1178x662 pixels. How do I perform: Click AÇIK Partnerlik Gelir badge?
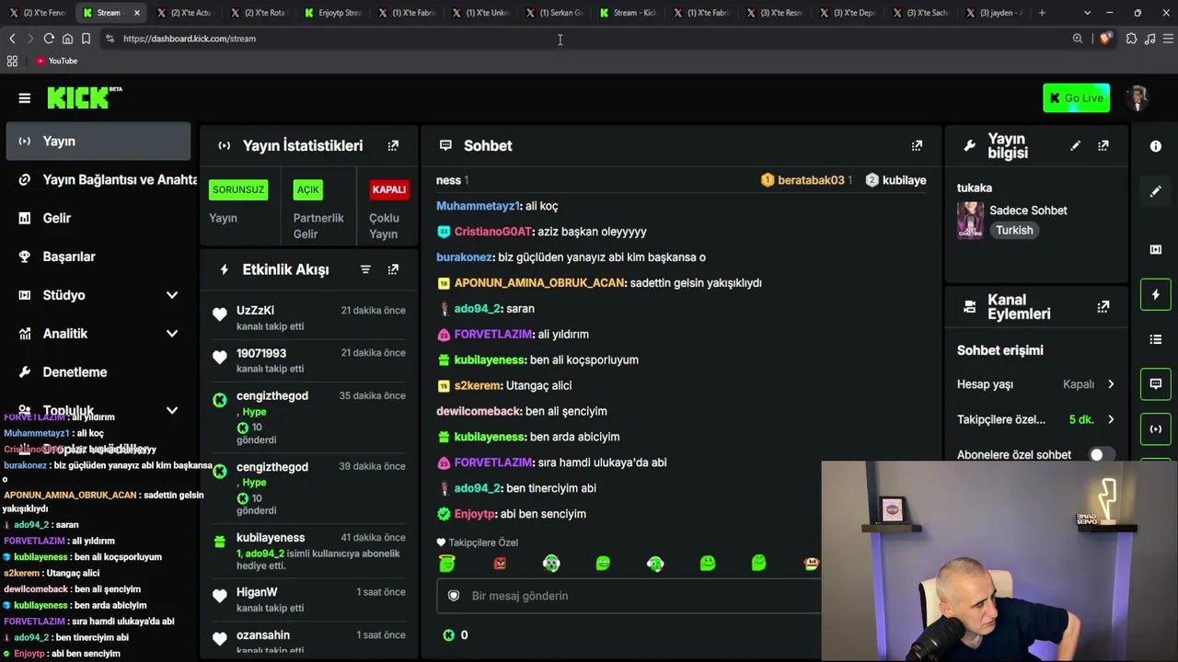tap(307, 189)
